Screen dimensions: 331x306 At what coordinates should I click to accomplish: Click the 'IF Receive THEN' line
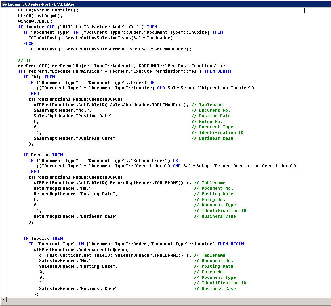(43, 155)
